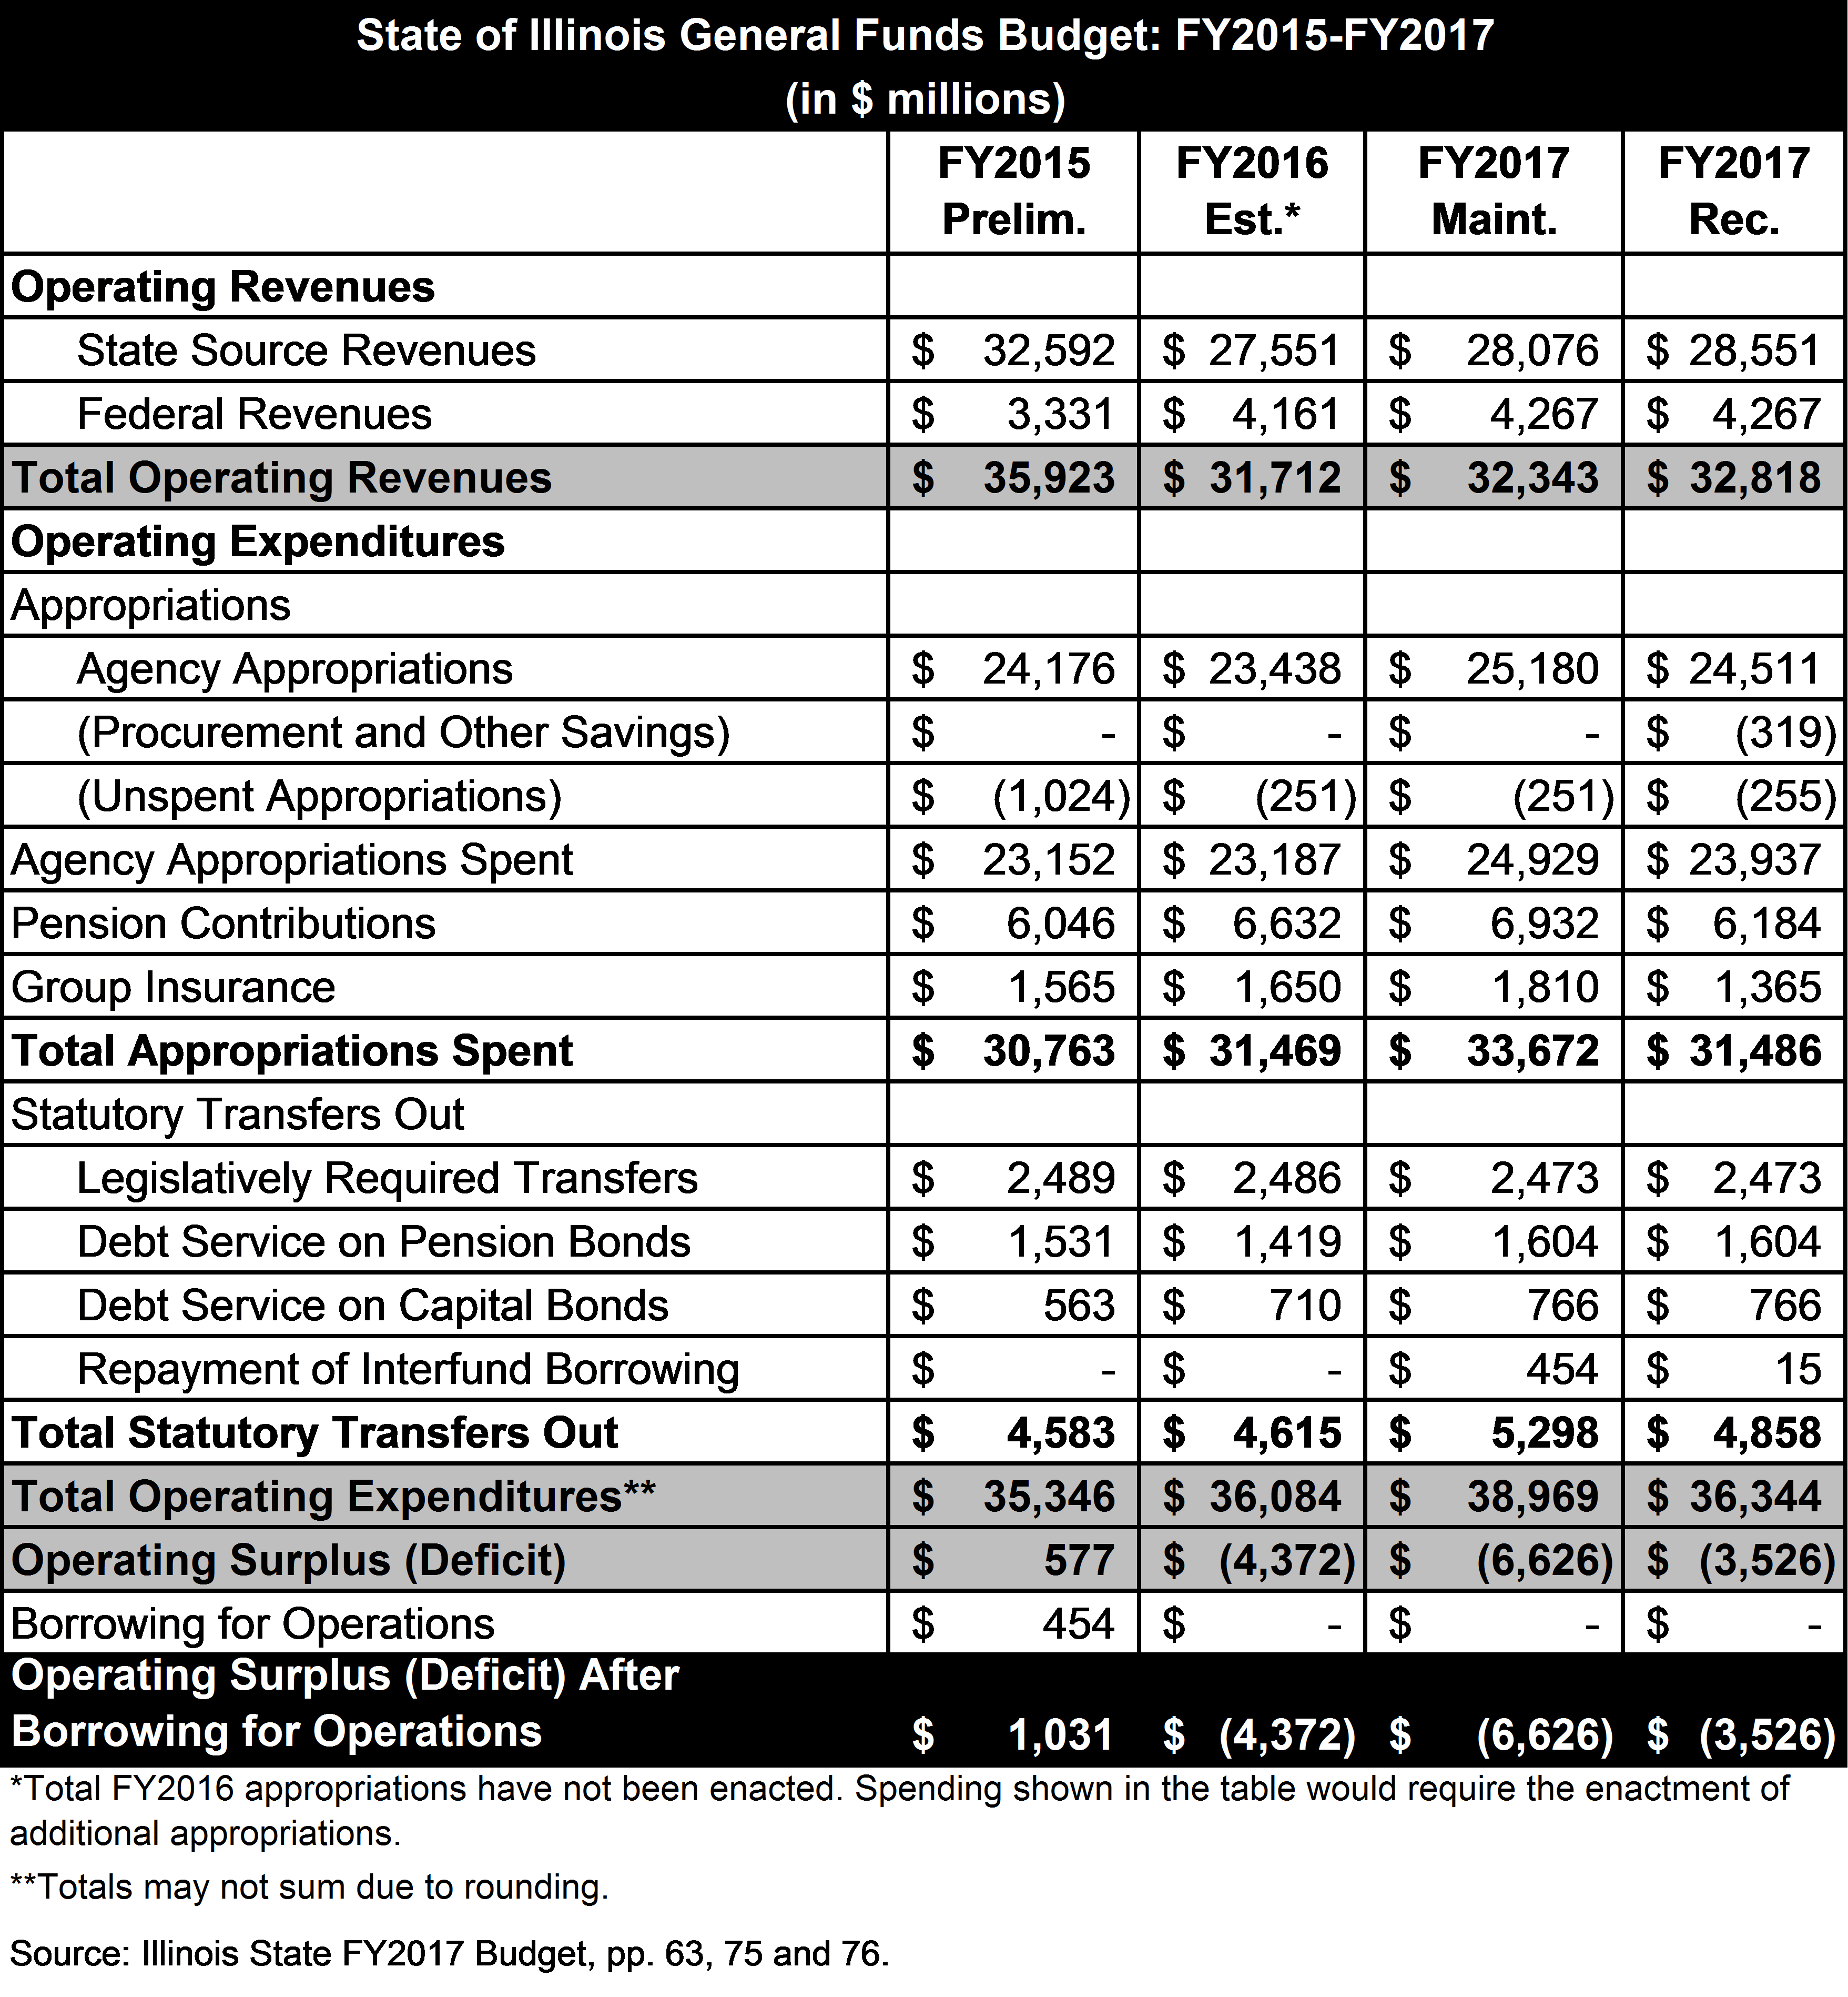Select the capital bonds value 563
Viewport: 1848px width, 1997px height.
pos(1078,1306)
